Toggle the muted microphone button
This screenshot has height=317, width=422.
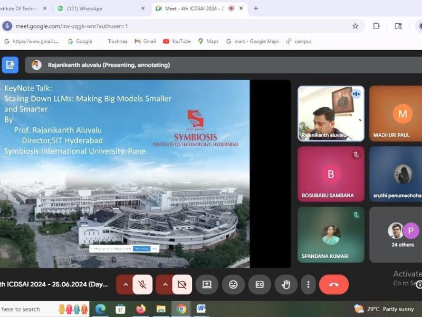tap(142, 285)
